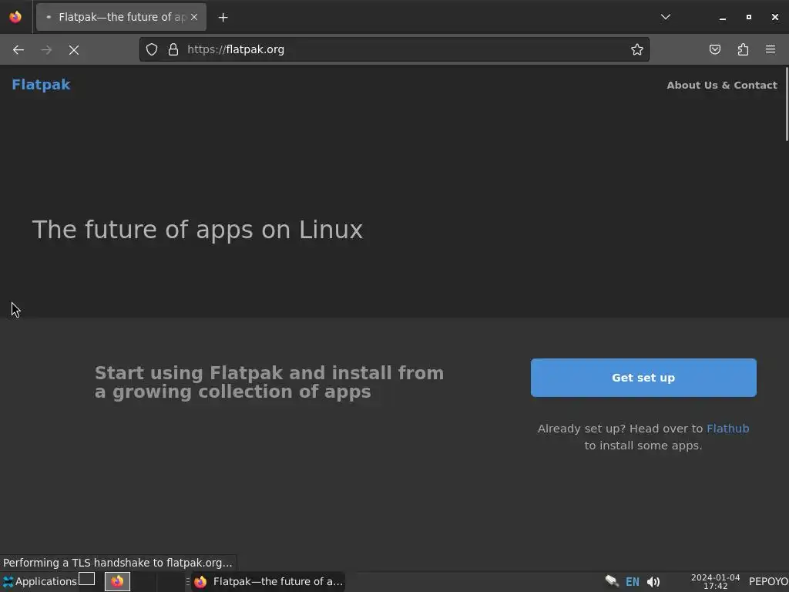Stop loading the page
Screen dimensions: 789x592
coord(74,49)
